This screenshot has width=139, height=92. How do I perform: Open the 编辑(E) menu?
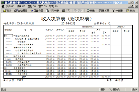[x=21, y=6]
